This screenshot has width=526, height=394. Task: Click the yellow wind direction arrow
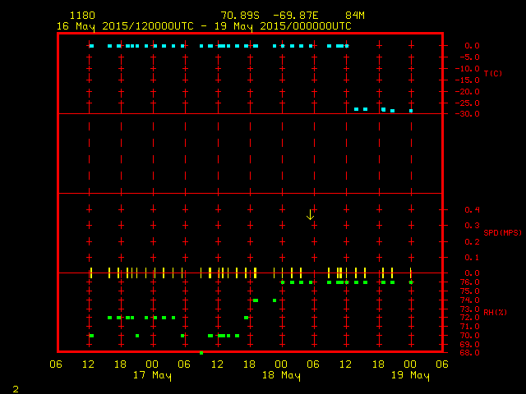pyautogui.click(x=310, y=215)
